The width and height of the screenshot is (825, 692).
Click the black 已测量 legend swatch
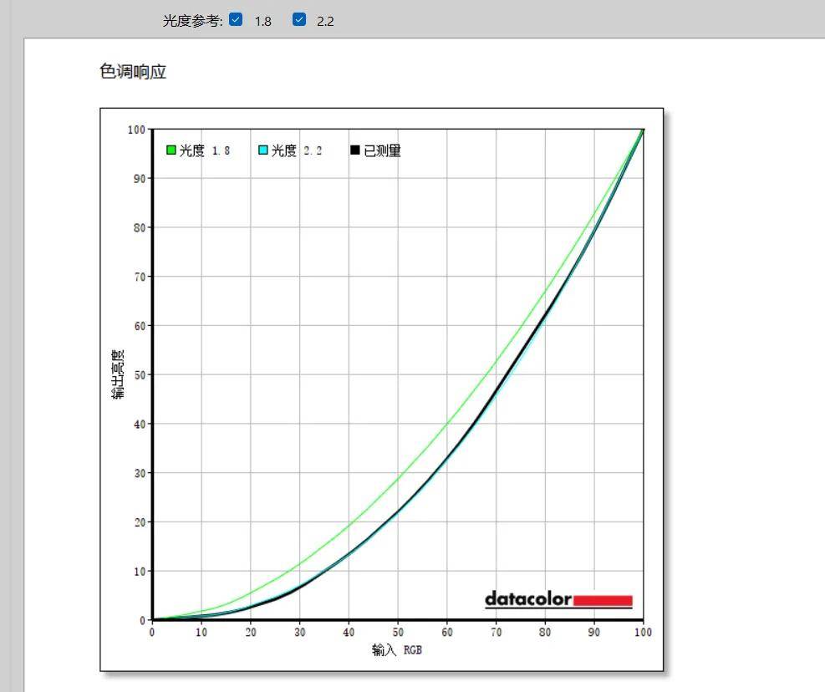point(355,150)
